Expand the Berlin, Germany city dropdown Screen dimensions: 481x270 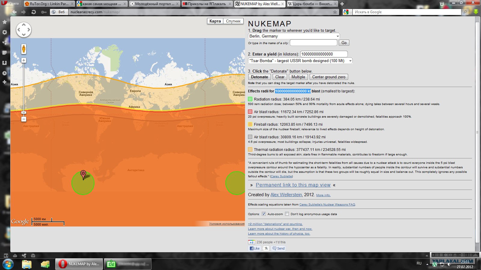tap(294, 36)
